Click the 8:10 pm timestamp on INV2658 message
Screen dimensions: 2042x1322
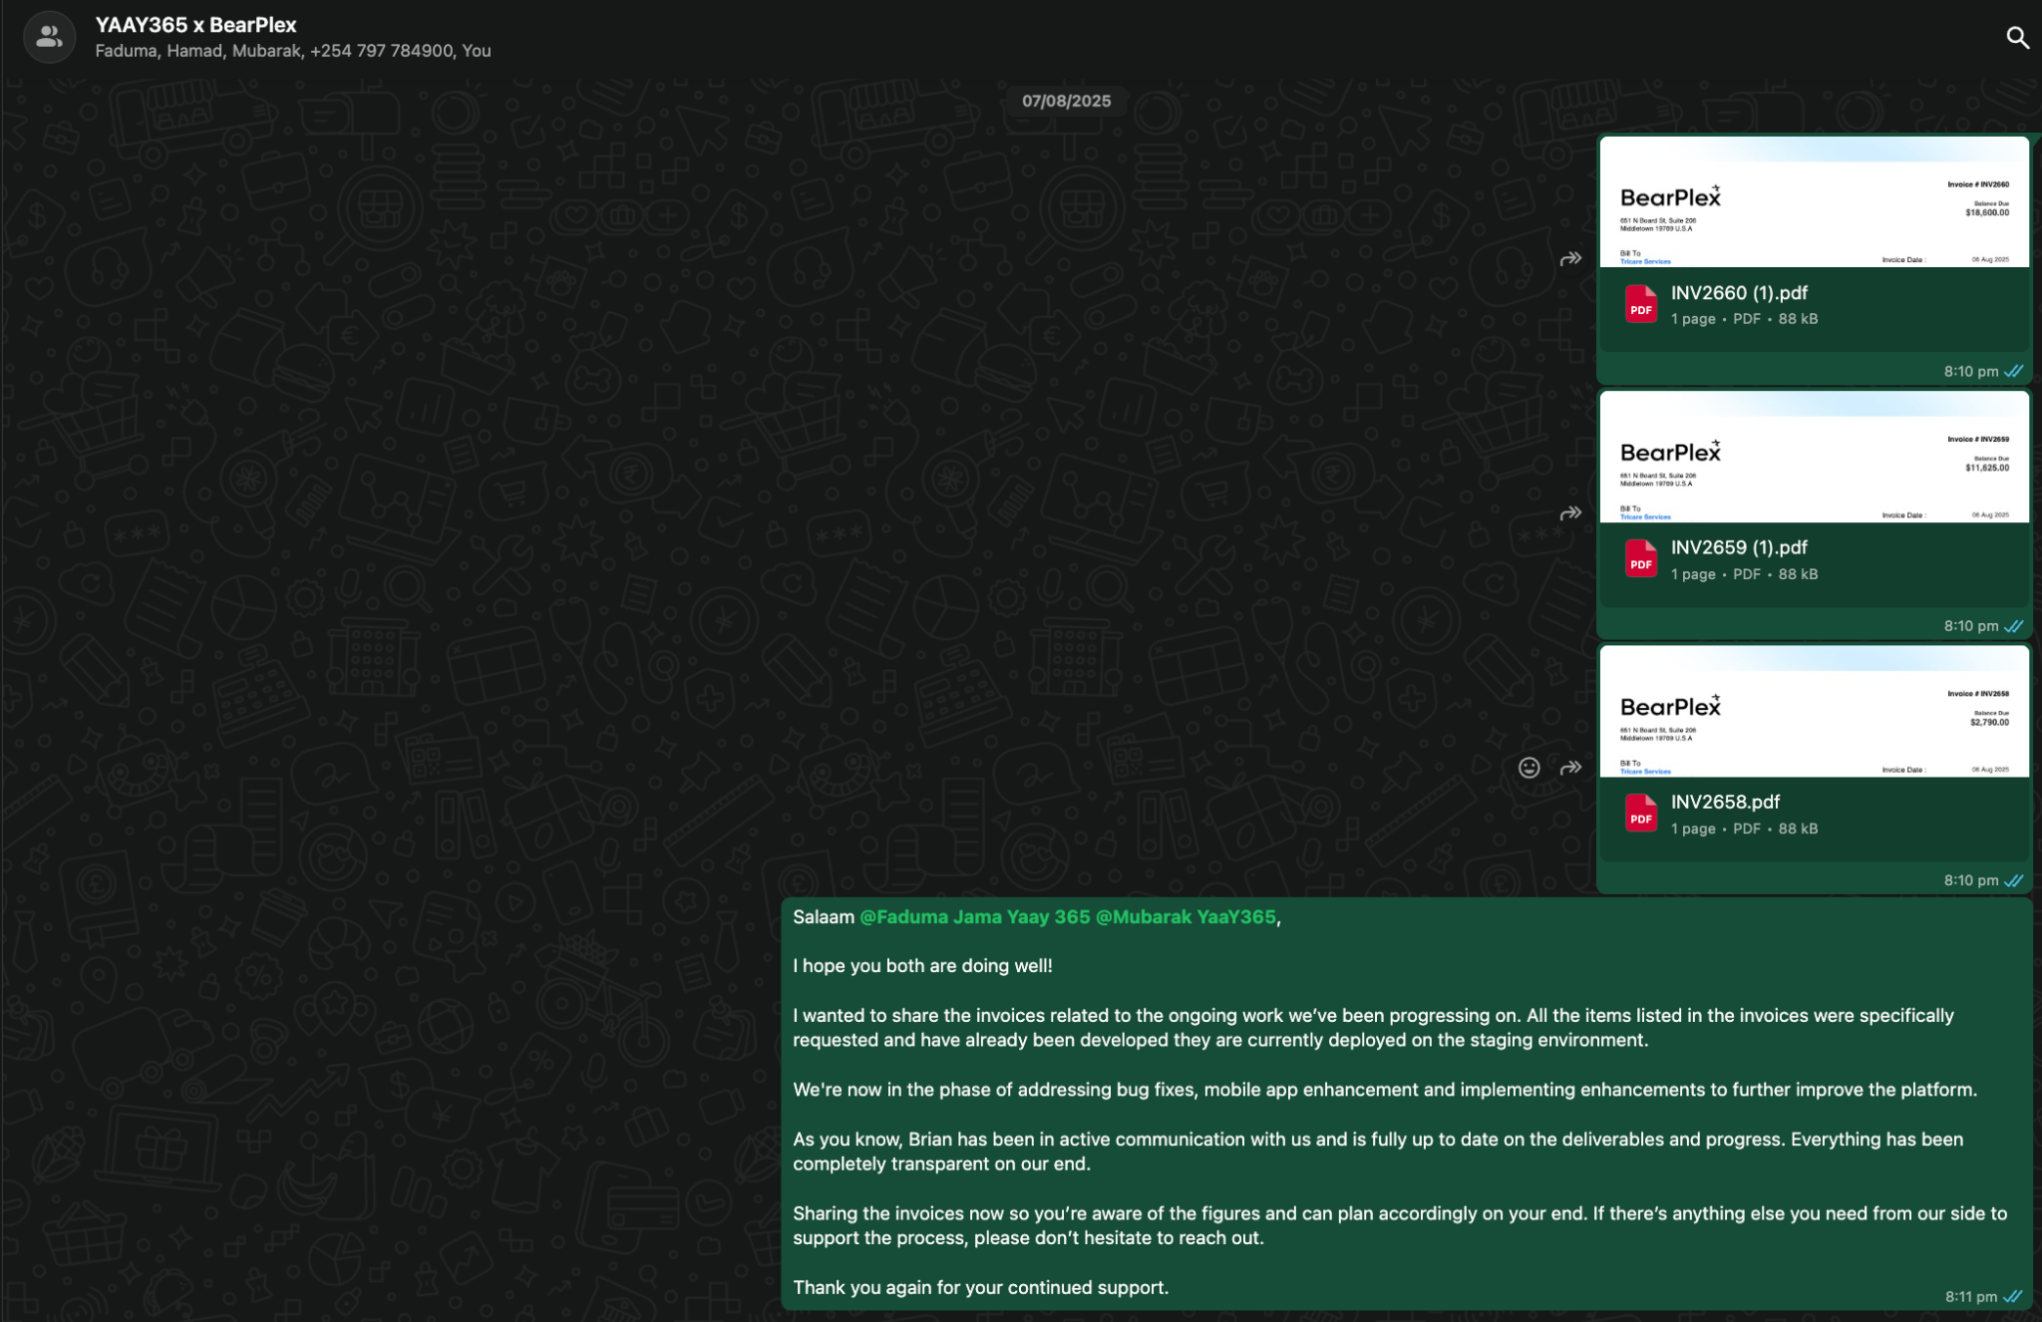pos(1970,880)
